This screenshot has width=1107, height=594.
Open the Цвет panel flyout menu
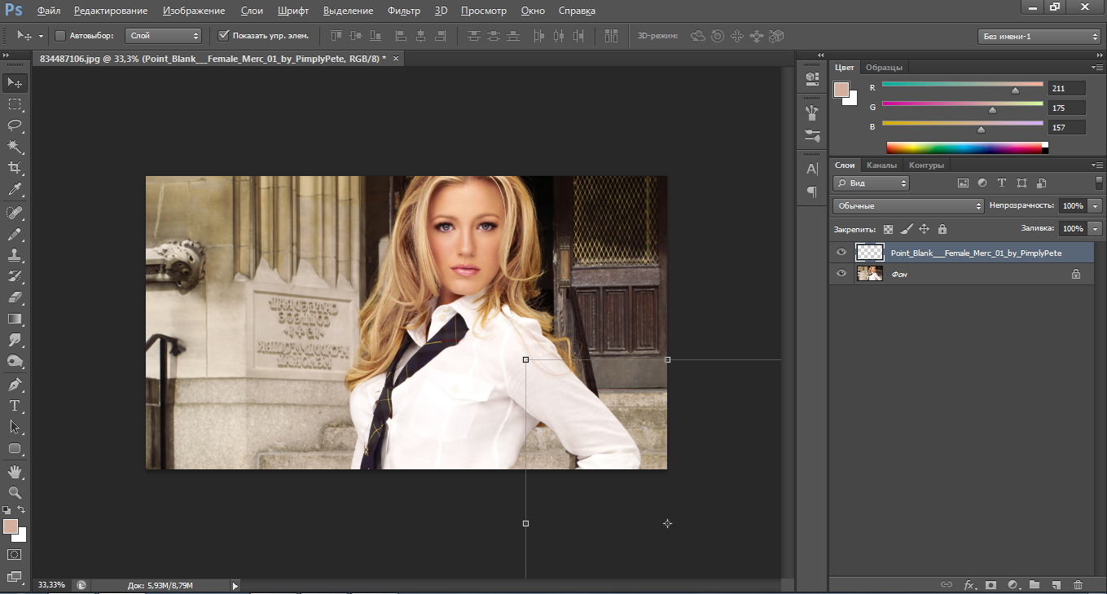pos(1097,67)
